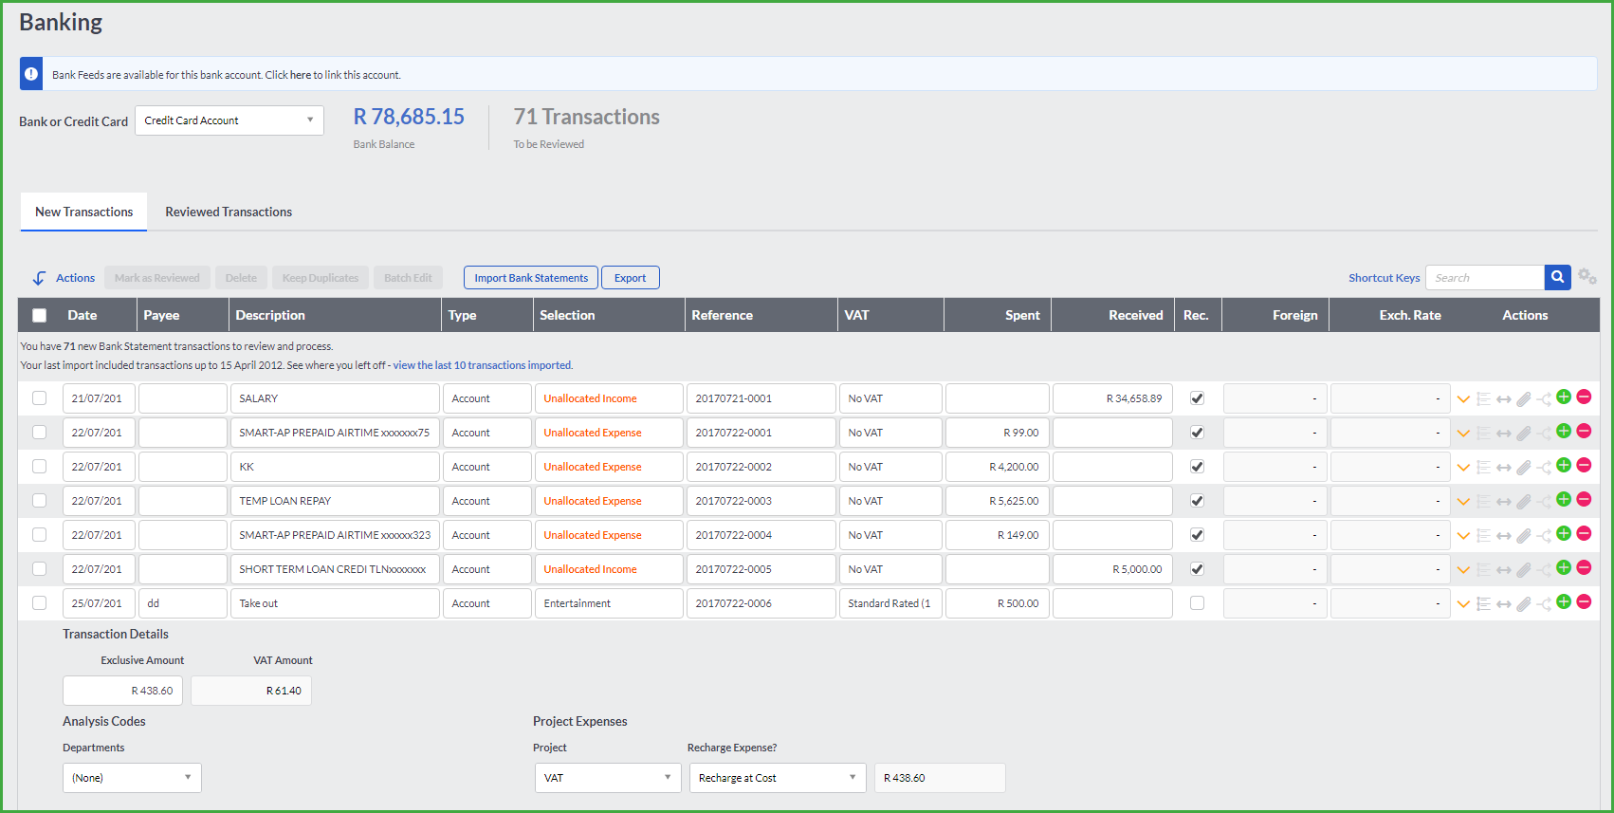Open the Recharge at Cost dropdown
Screen dimensions: 1614x813
click(x=778, y=778)
